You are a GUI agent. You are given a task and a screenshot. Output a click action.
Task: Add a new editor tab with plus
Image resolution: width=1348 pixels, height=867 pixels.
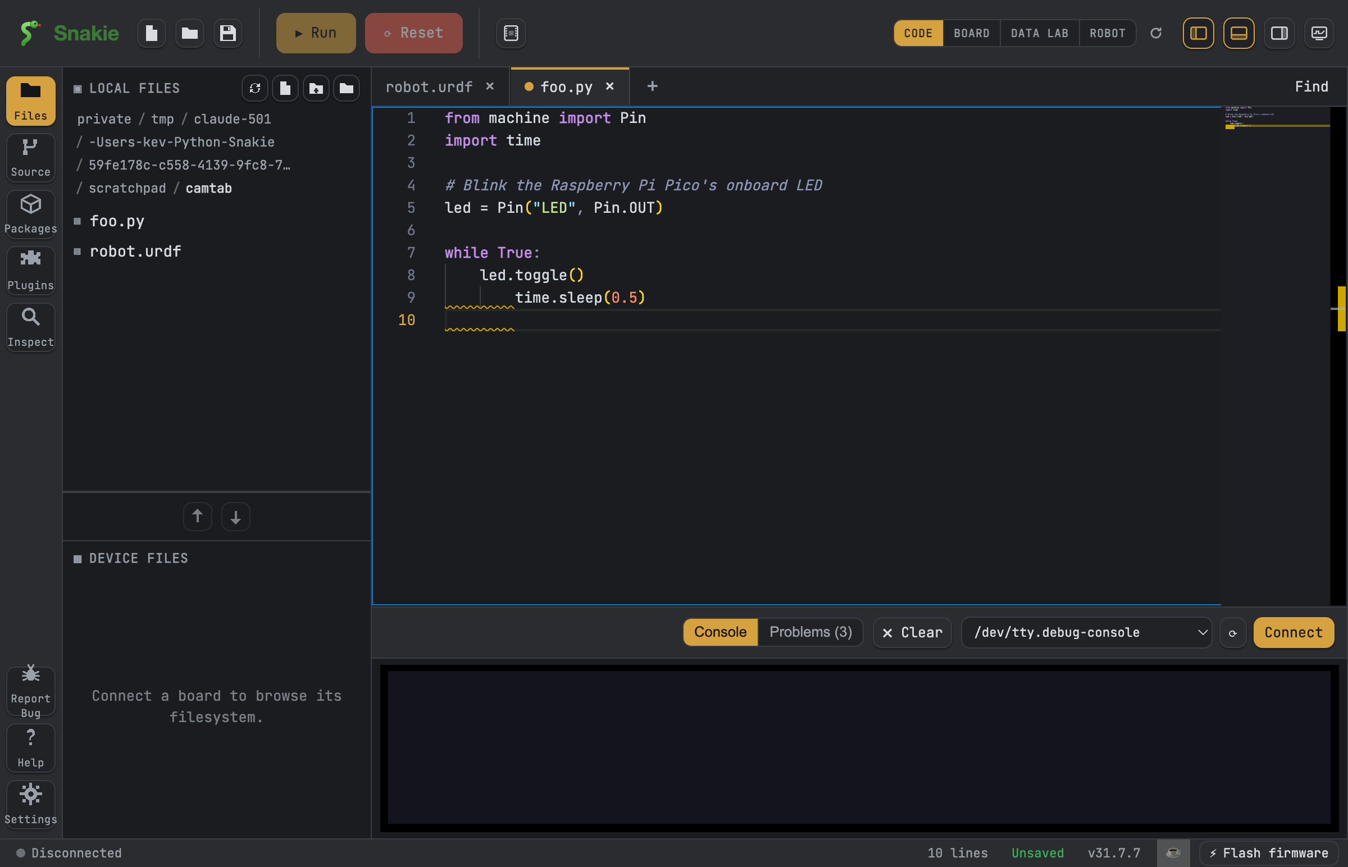pos(652,86)
